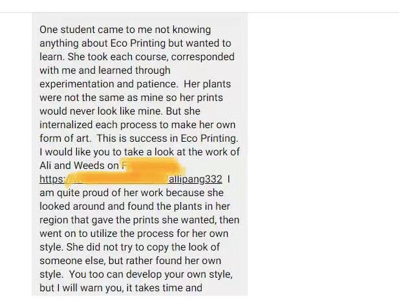Click the phrase 'develop your own style'
The image size is (399, 301).
(x=179, y=274)
